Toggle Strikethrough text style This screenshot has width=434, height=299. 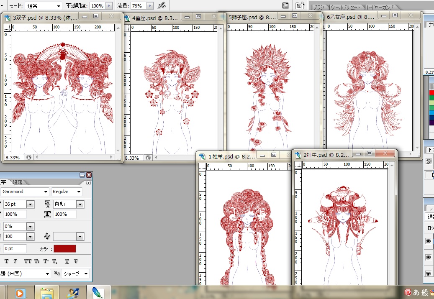(76, 261)
